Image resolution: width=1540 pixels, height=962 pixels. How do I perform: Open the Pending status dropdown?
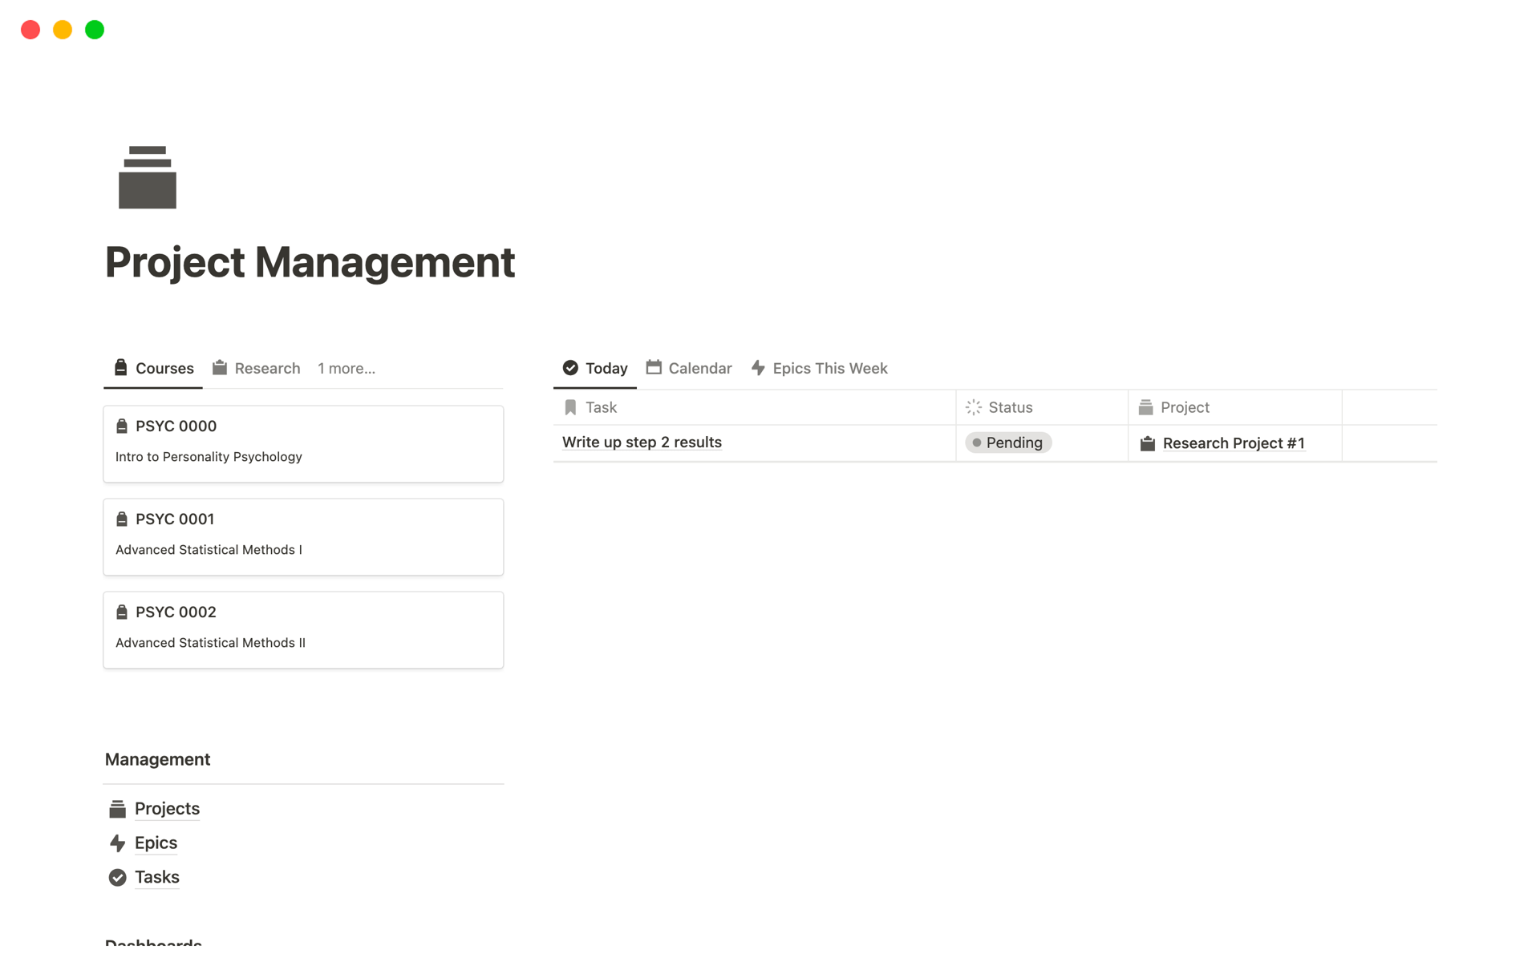1008,443
